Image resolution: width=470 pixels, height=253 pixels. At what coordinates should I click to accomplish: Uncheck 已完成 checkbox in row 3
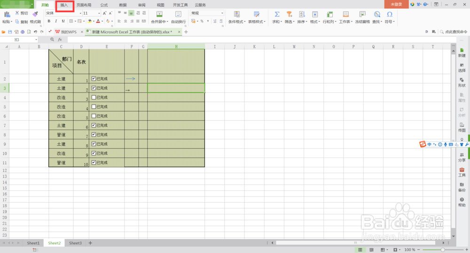point(94,88)
